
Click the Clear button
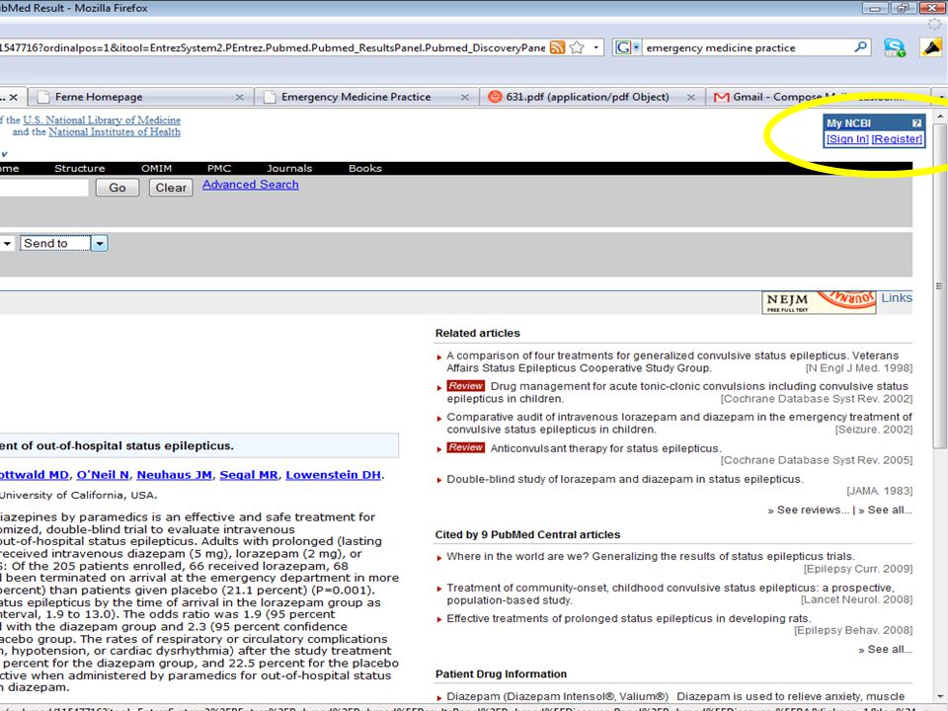pos(171,188)
